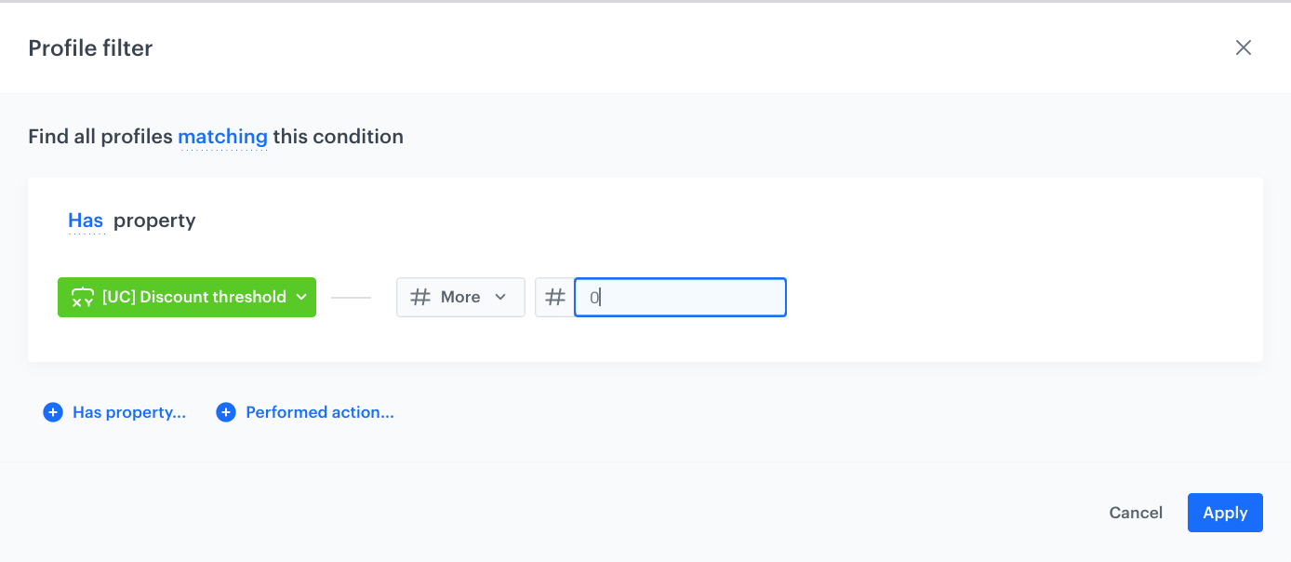Click the hash icon inside More operator
1291x562 pixels.
420,298
